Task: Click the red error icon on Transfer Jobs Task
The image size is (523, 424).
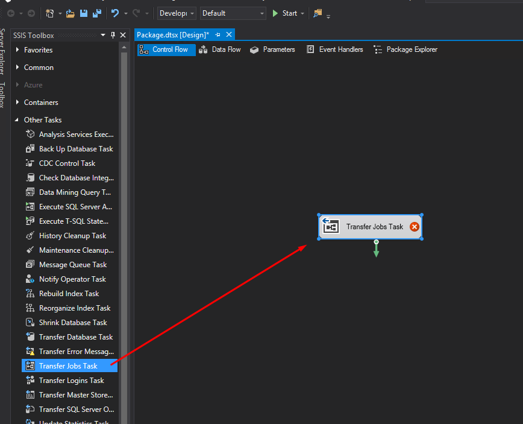Action: tap(415, 227)
